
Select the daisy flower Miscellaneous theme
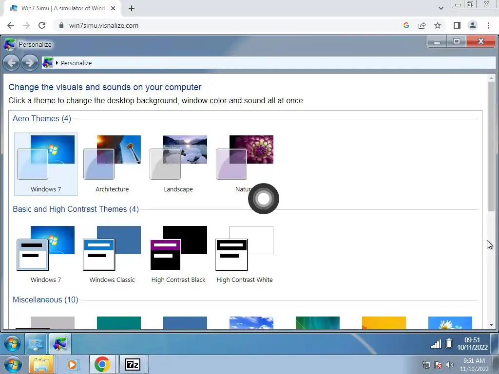click(450, 322)
